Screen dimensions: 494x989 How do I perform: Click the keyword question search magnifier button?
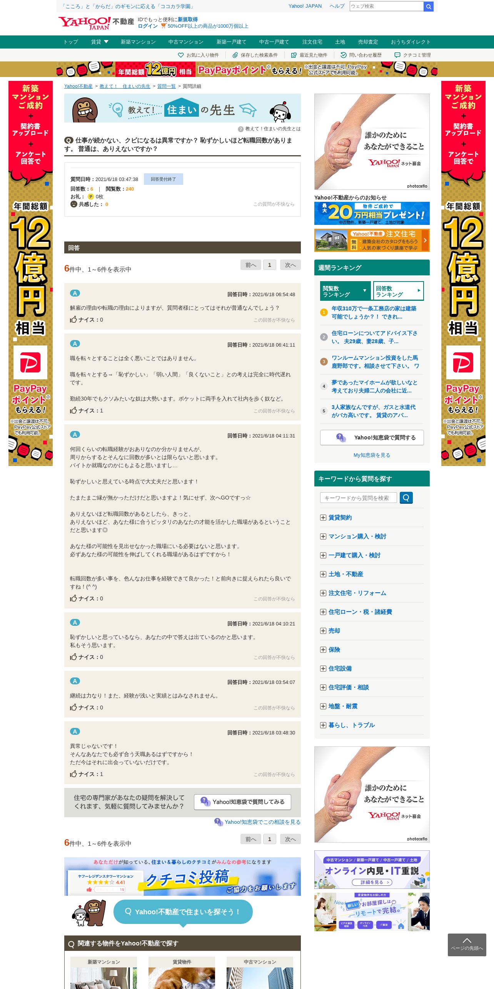coord(406,498)
